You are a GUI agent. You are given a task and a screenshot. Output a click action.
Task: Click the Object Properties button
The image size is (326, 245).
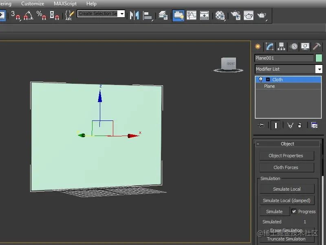tap(286, 156)
